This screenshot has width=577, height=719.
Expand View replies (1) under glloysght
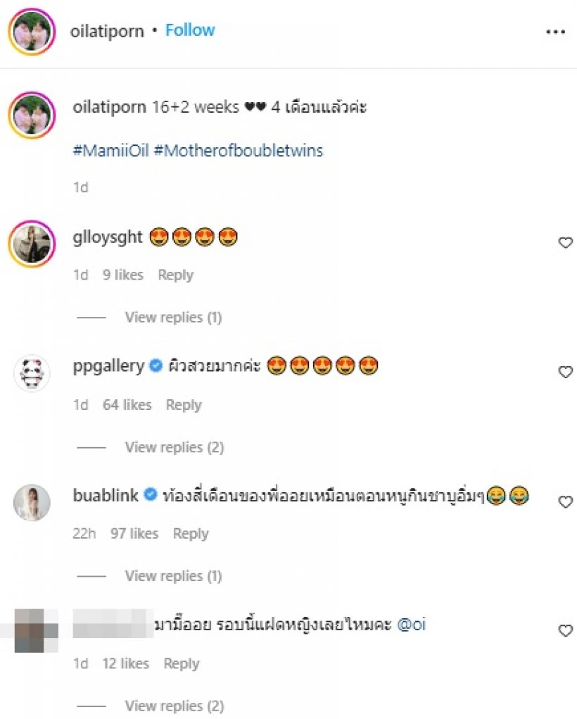click(x=173, y=318)
